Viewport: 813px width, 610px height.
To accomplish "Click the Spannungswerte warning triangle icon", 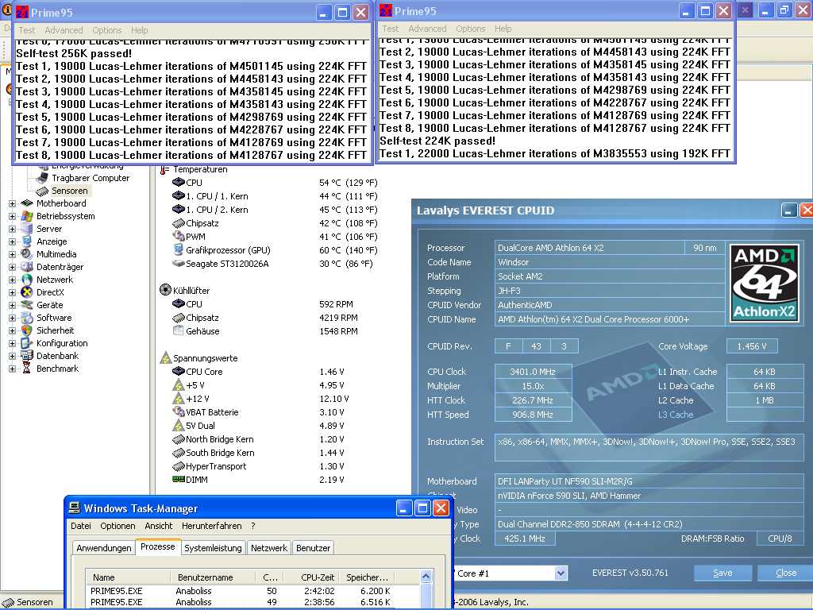I will pyautogui.click(x=165, y=358).
